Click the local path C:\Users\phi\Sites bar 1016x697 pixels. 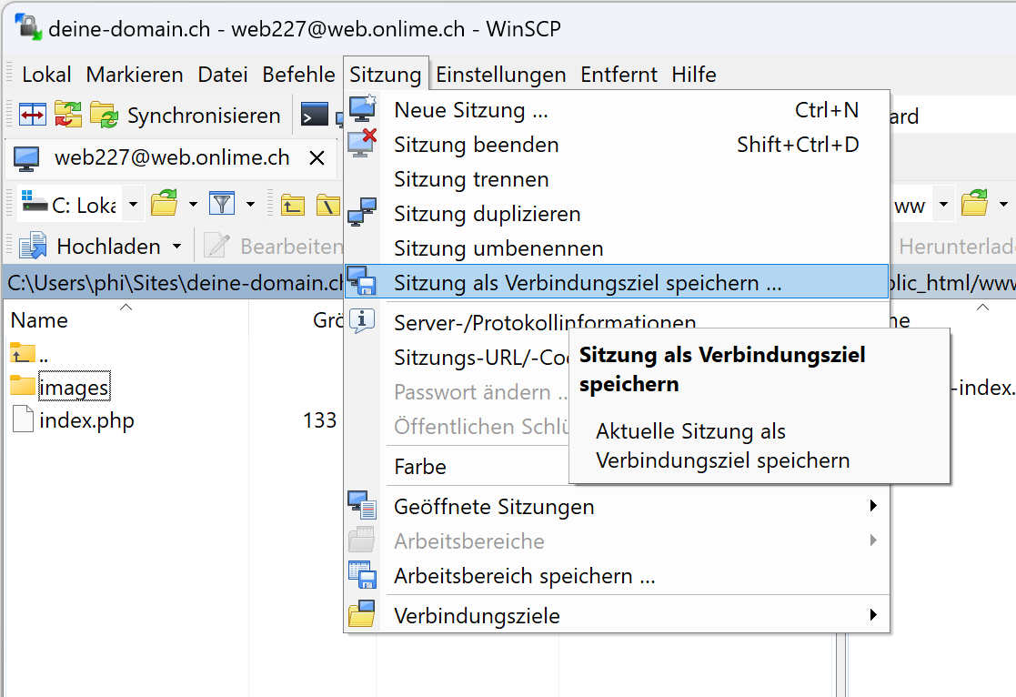pos(174,283)
